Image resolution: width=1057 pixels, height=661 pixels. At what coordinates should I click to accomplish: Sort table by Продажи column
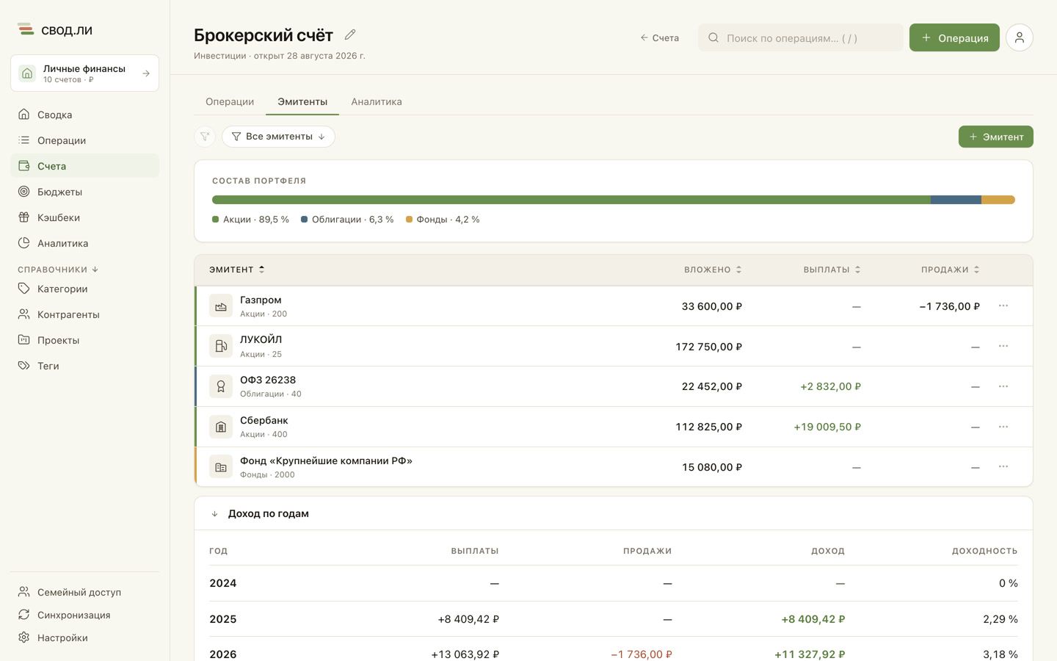tap(951, 270)
